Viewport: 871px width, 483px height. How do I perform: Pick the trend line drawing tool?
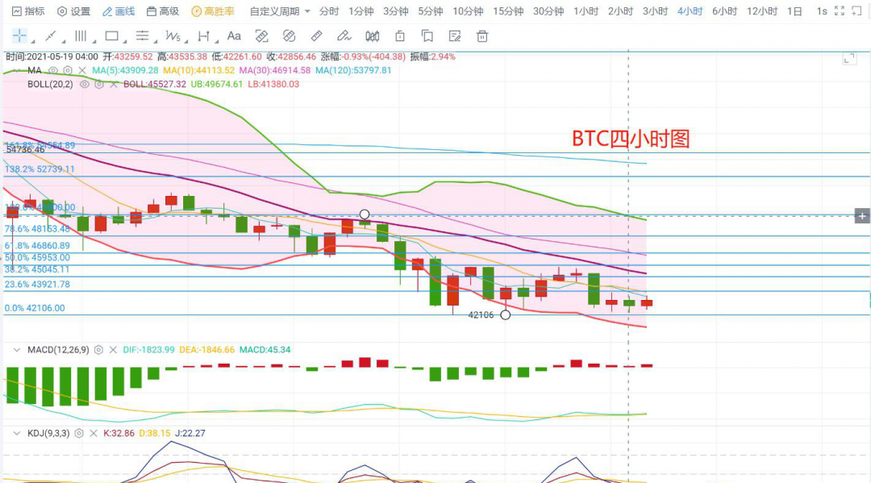[50, 36]
